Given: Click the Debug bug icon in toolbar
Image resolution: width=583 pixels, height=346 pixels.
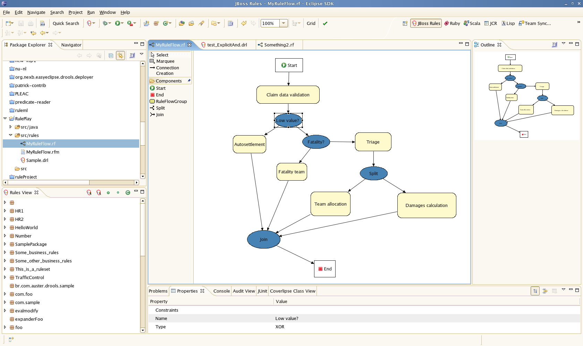Looking at the screenshot, I should (105, 24).
